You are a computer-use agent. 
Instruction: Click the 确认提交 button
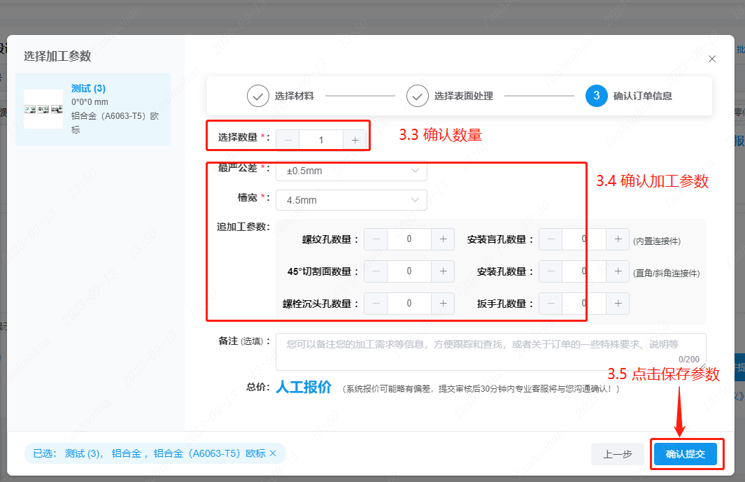686,454
